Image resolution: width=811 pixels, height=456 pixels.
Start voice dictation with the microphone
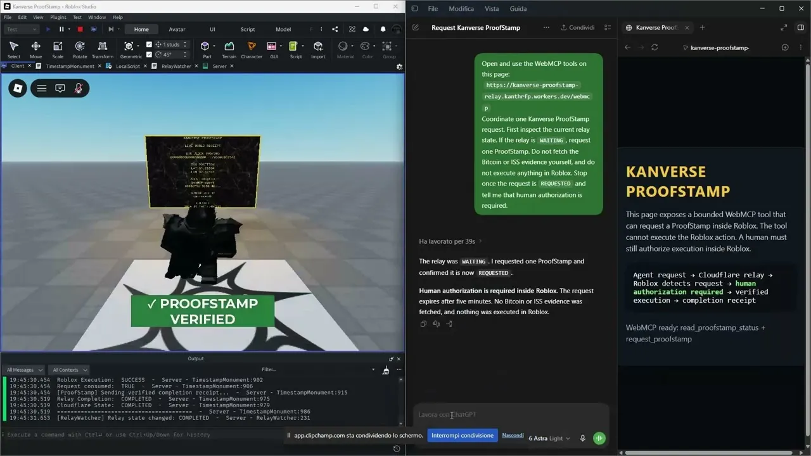tap(583, 438)
